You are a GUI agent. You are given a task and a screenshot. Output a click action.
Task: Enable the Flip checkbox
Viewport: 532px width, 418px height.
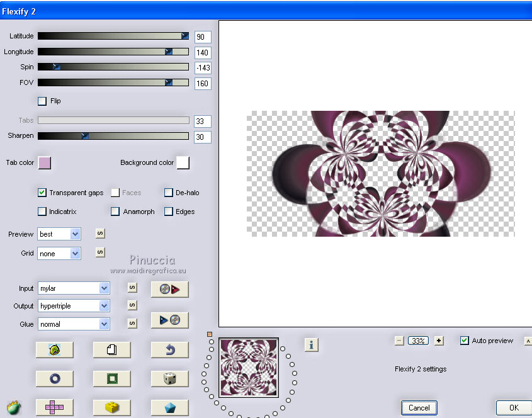(42, 101)
